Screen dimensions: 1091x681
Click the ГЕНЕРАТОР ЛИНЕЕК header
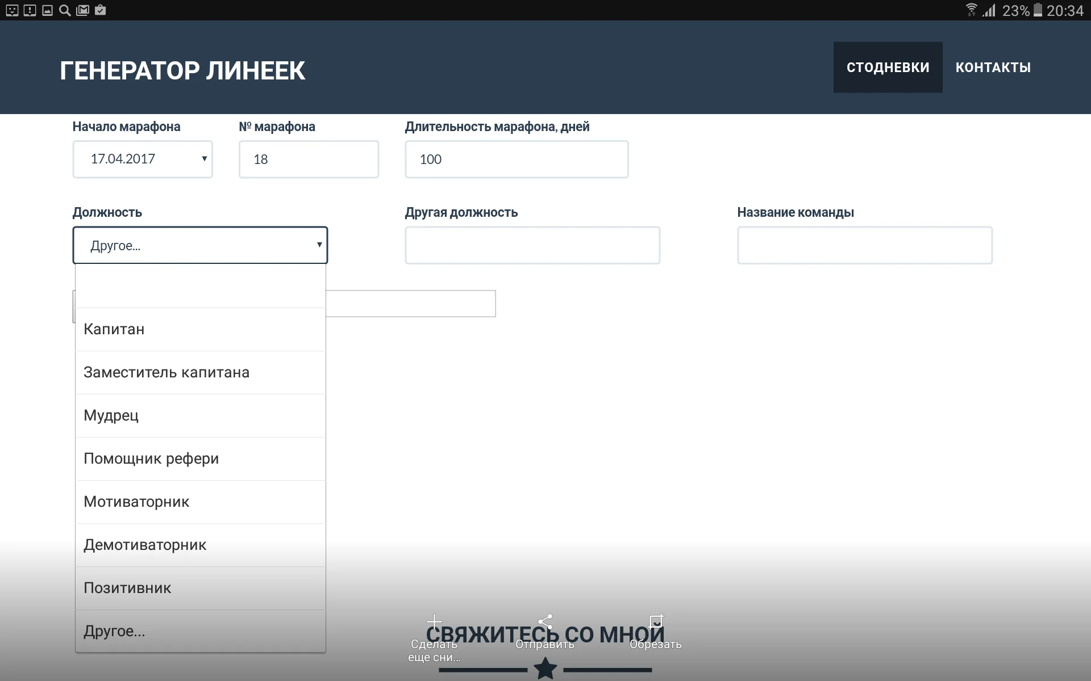(x=182, y=70)
